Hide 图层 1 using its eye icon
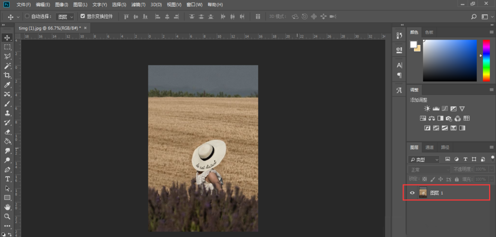 (x=412, y=193)
